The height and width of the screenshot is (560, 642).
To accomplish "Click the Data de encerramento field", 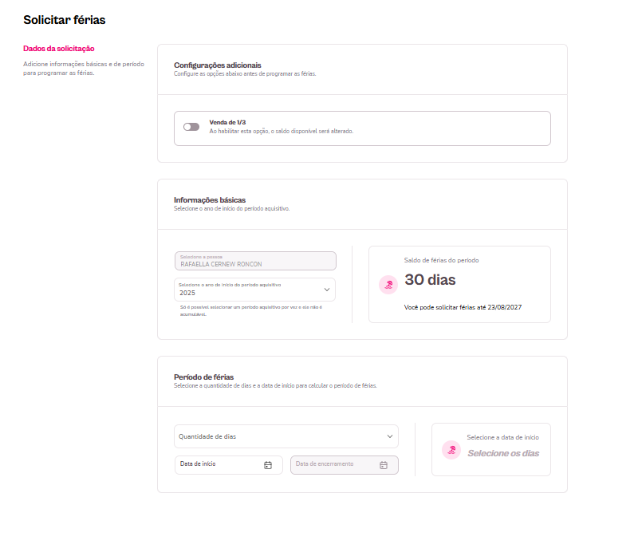I will (345, 465).
